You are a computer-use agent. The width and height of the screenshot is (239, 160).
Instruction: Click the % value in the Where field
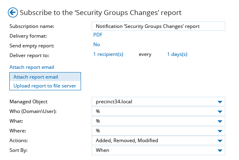pos(98,131)
